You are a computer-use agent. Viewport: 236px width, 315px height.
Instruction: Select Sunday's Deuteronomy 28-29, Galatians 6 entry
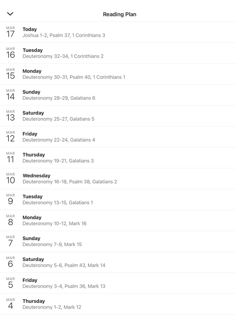(x=59, y=95)
